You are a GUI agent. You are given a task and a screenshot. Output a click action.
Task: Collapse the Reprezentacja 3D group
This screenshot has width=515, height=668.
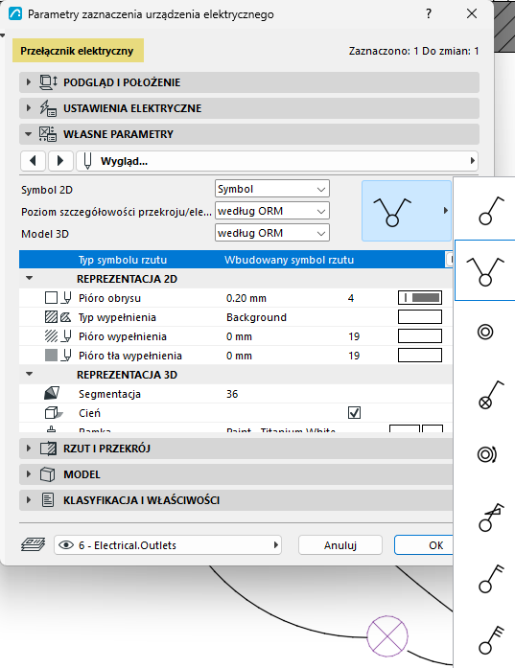(x=30, y=374)
